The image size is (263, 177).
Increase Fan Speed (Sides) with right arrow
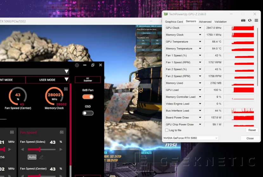[61, 149]
